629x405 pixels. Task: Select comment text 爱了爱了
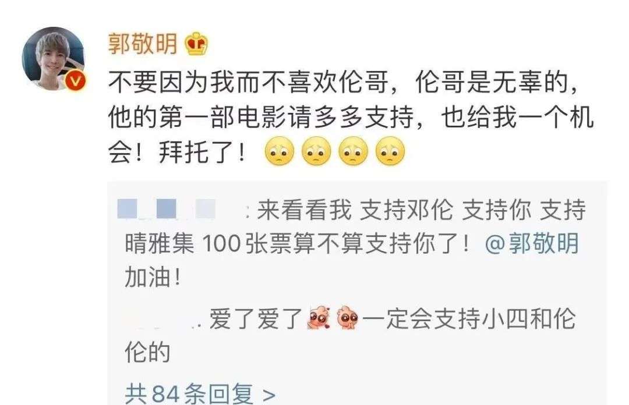[x=256, y=319]
